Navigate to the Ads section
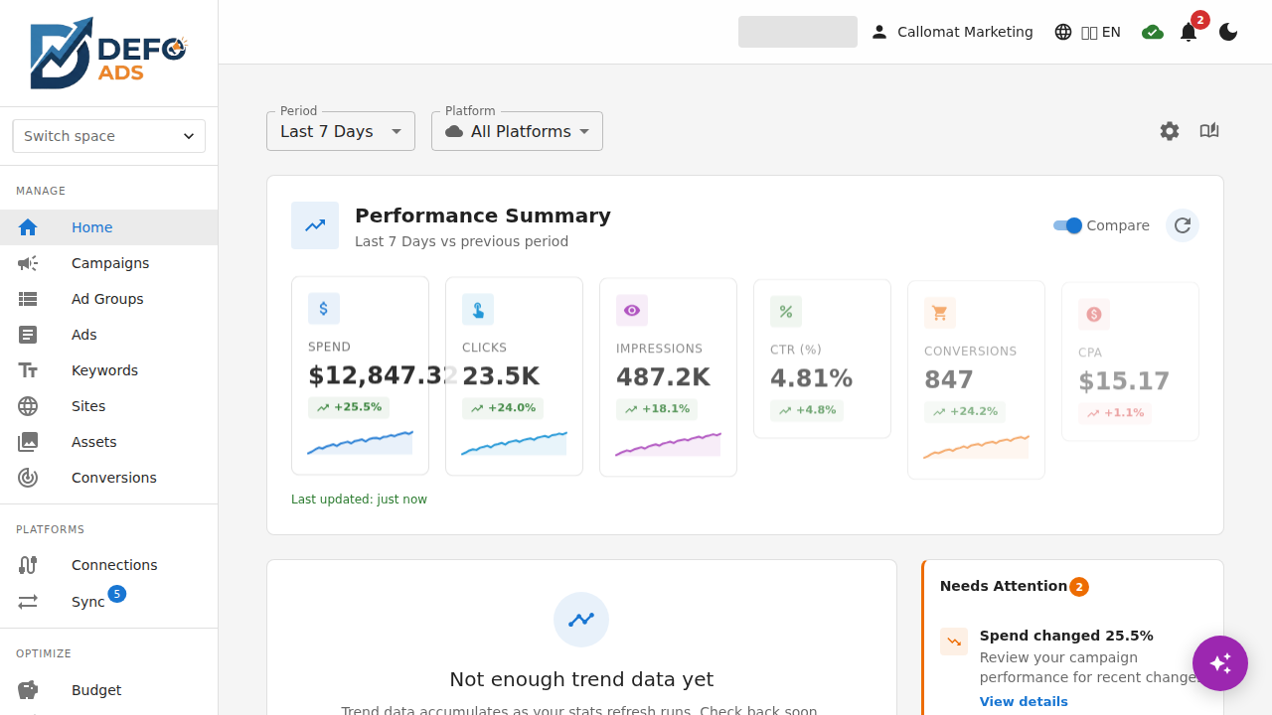The height and width of the screenshot is (715, 1272). tap(109, 335)
